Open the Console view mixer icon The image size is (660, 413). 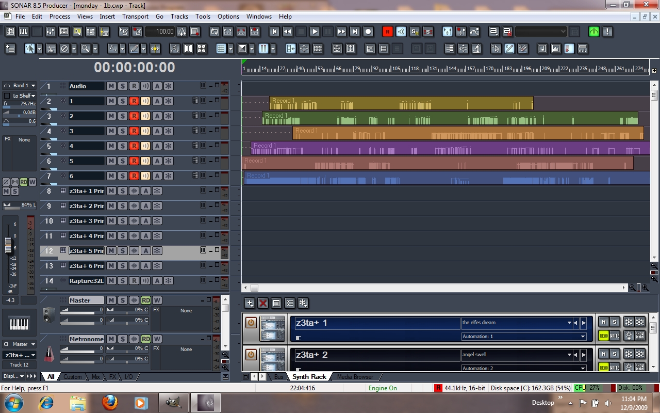pos(51,31)
